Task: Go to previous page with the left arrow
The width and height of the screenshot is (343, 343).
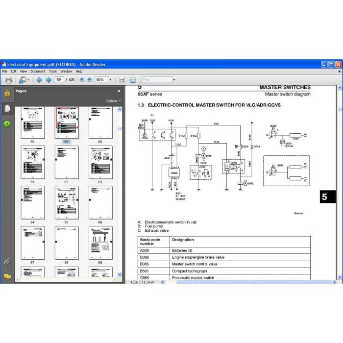Action: 39,80
